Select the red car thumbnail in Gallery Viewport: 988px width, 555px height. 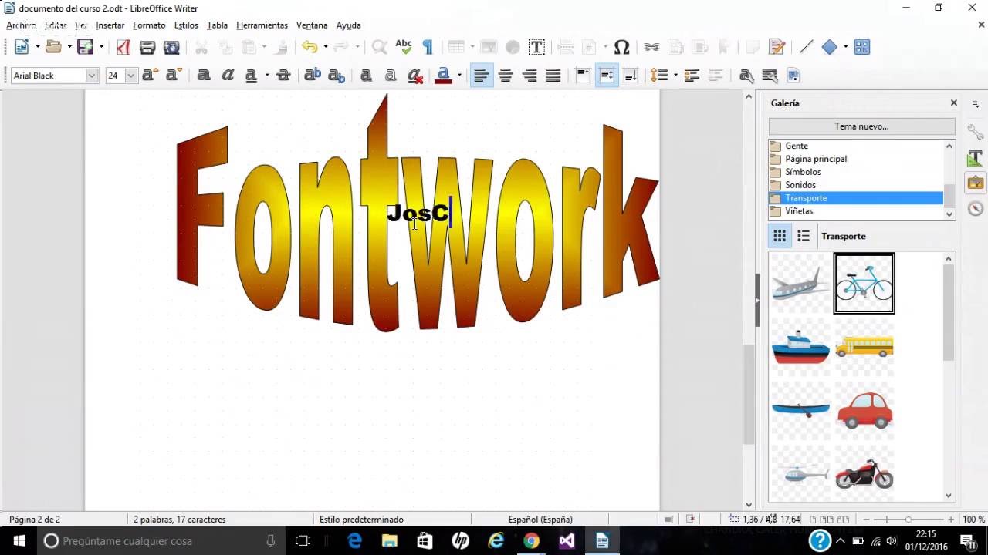(x=864, y=410)
